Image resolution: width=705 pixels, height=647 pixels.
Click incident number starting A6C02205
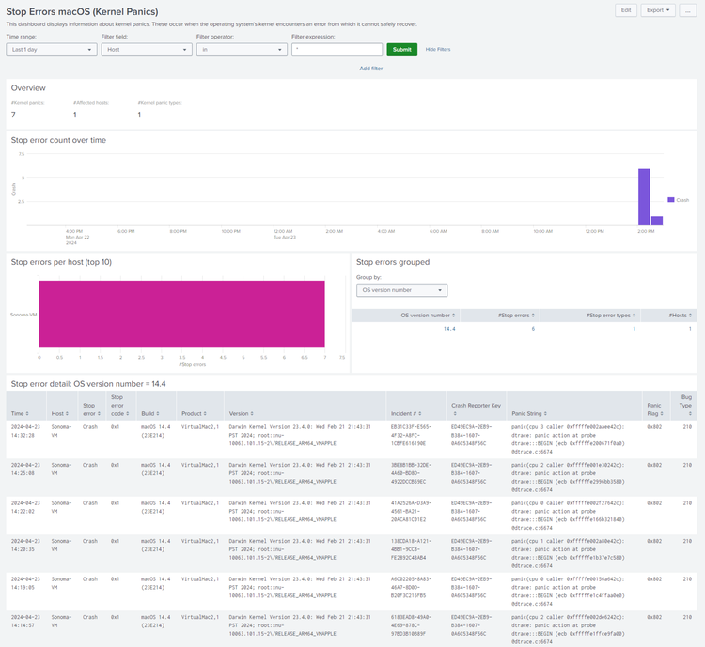[x=411, y=587]
